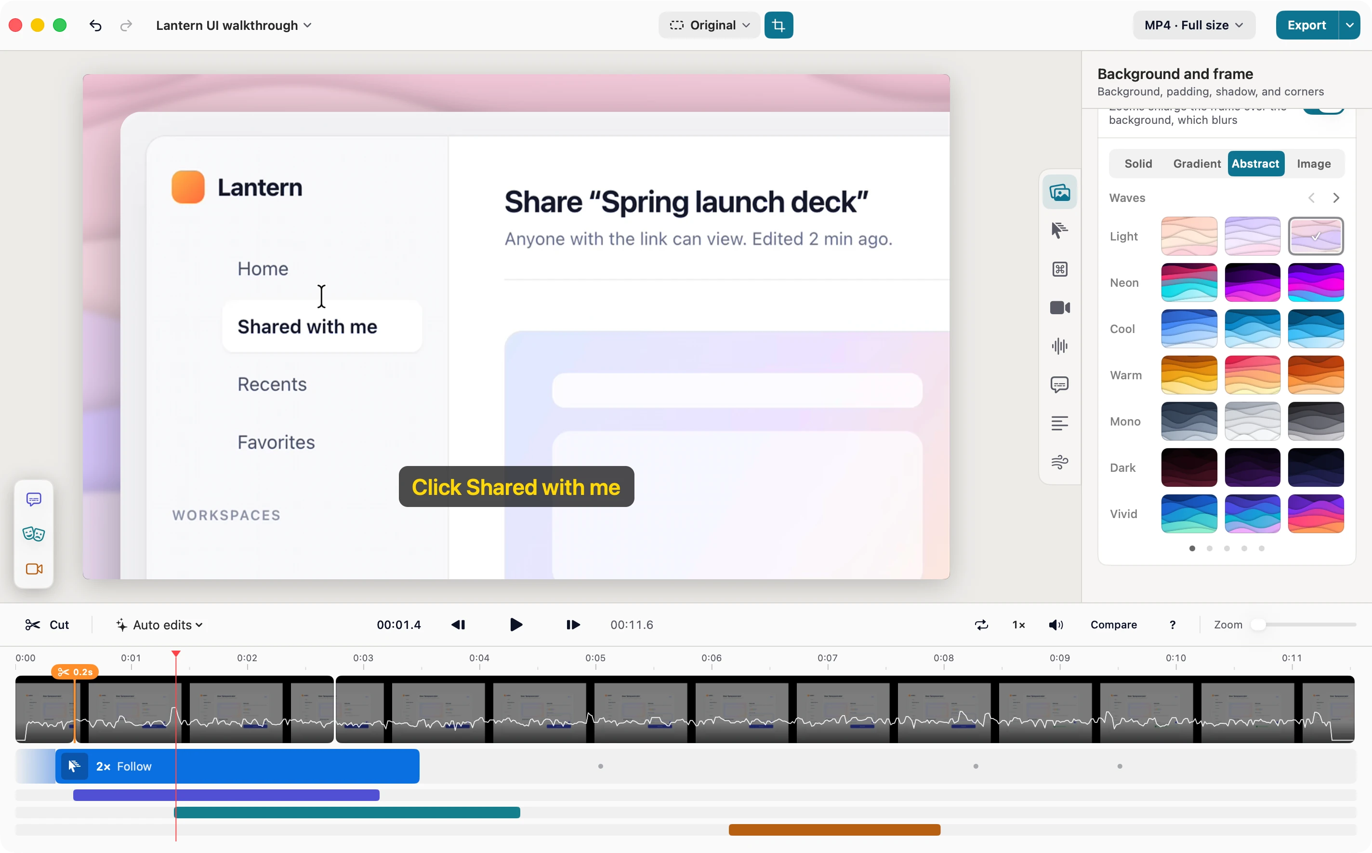Choose the first Neon wave swatch
The height and width of the screenshot is (853, 1372).
click(1189, 282)
